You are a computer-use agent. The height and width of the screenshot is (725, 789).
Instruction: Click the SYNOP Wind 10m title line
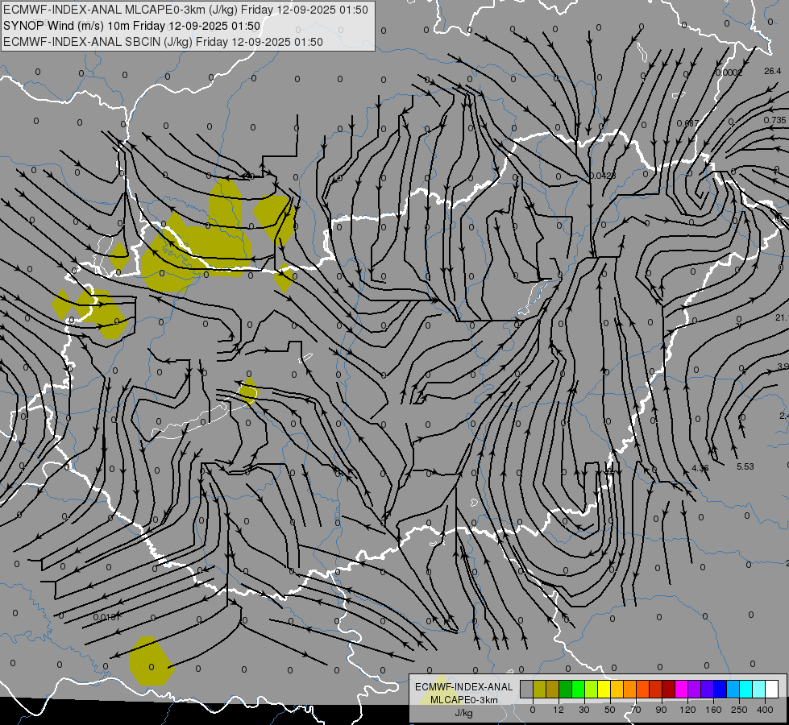click(x=131, y=26)
